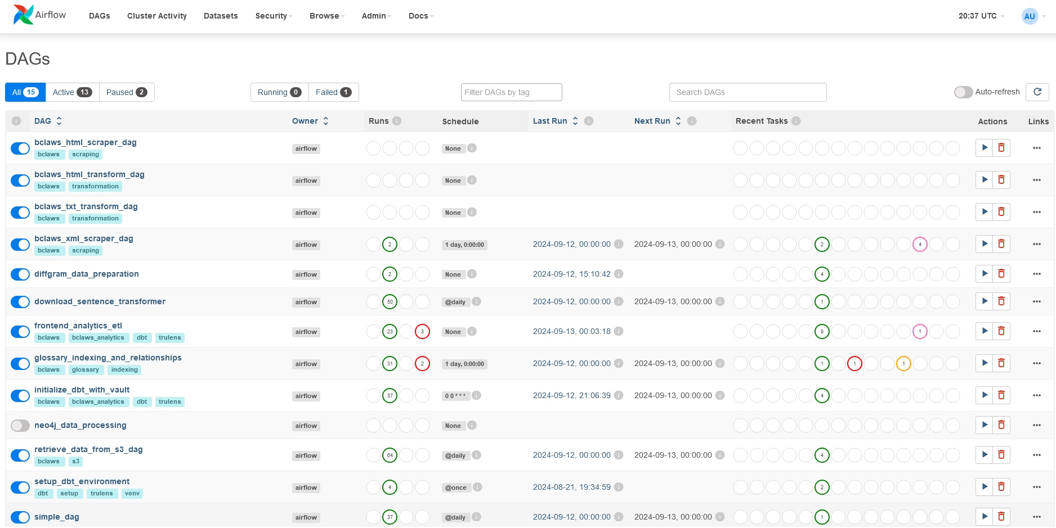Trigger the bclaws_html_scraper_dag play button
This screenshot has width=1056, height=528.
985,148
